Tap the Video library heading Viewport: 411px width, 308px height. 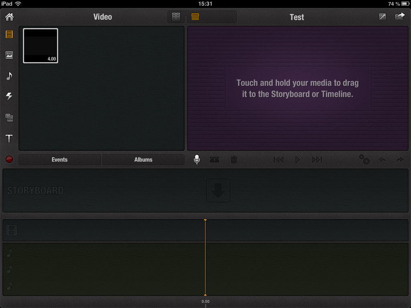point(103,17)
